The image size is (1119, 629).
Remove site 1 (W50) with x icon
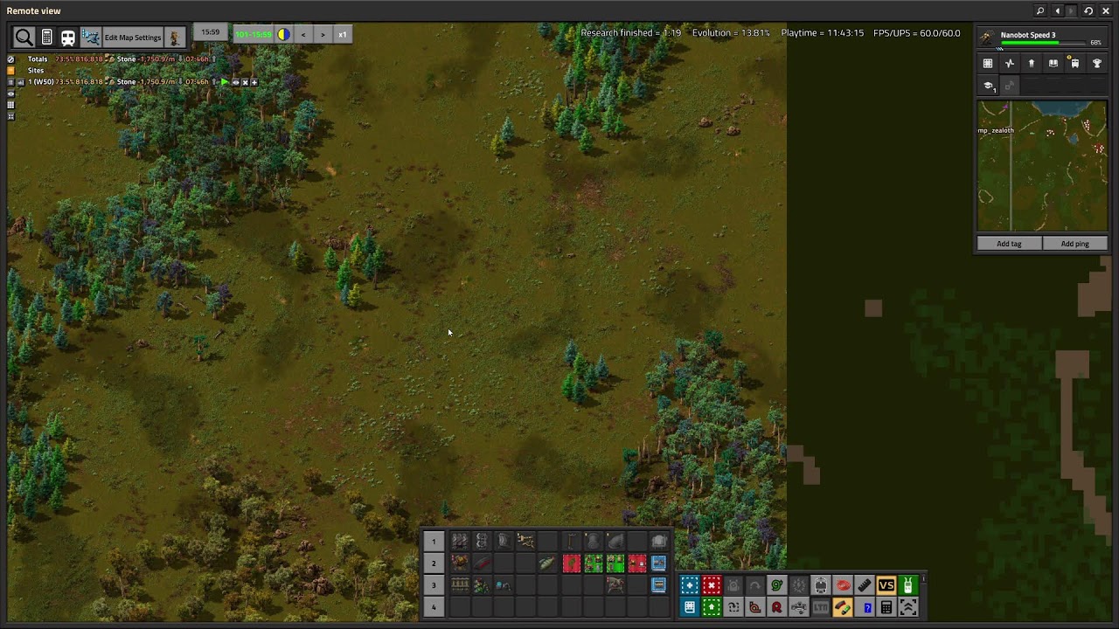[246, 82]
